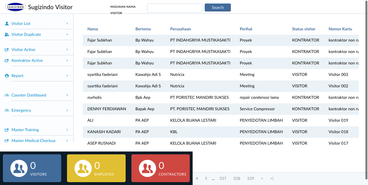The width and height of the screenshot is (368, 185).
Task: Expand the Visitor Active chevron
Action: point(67,50)
